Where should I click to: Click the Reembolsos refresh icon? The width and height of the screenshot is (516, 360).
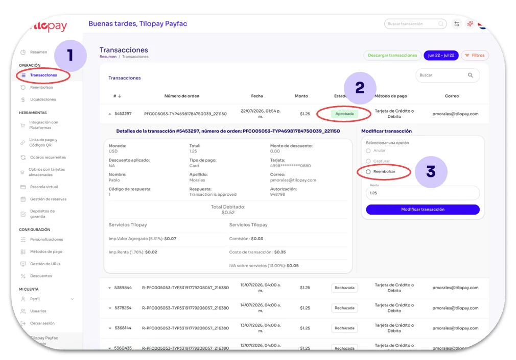(x=23, y=87)
